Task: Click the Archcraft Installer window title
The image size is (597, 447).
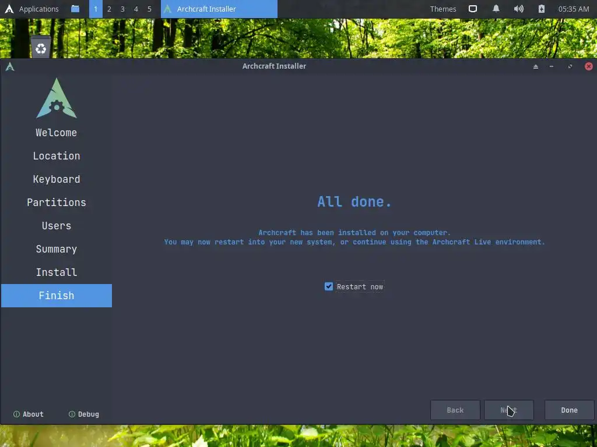Action: point(274,66)
